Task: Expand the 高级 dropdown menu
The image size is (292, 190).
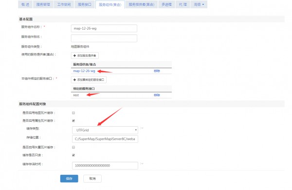Action: [x=199, y=4]
